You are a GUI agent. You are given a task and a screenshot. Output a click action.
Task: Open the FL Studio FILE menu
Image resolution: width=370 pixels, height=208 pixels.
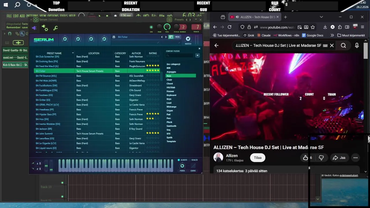(x=9, y=16)
